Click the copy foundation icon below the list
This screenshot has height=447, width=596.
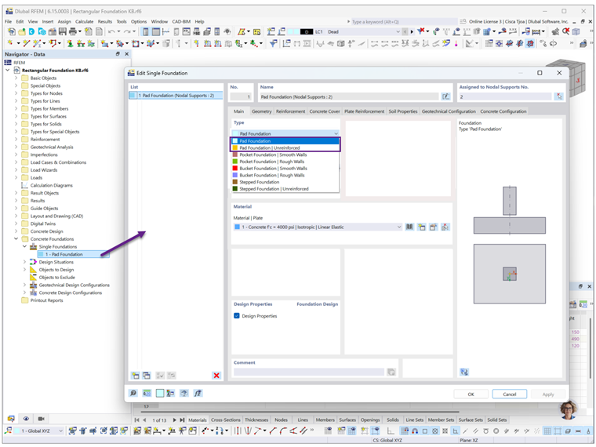(x=147, y=375)
